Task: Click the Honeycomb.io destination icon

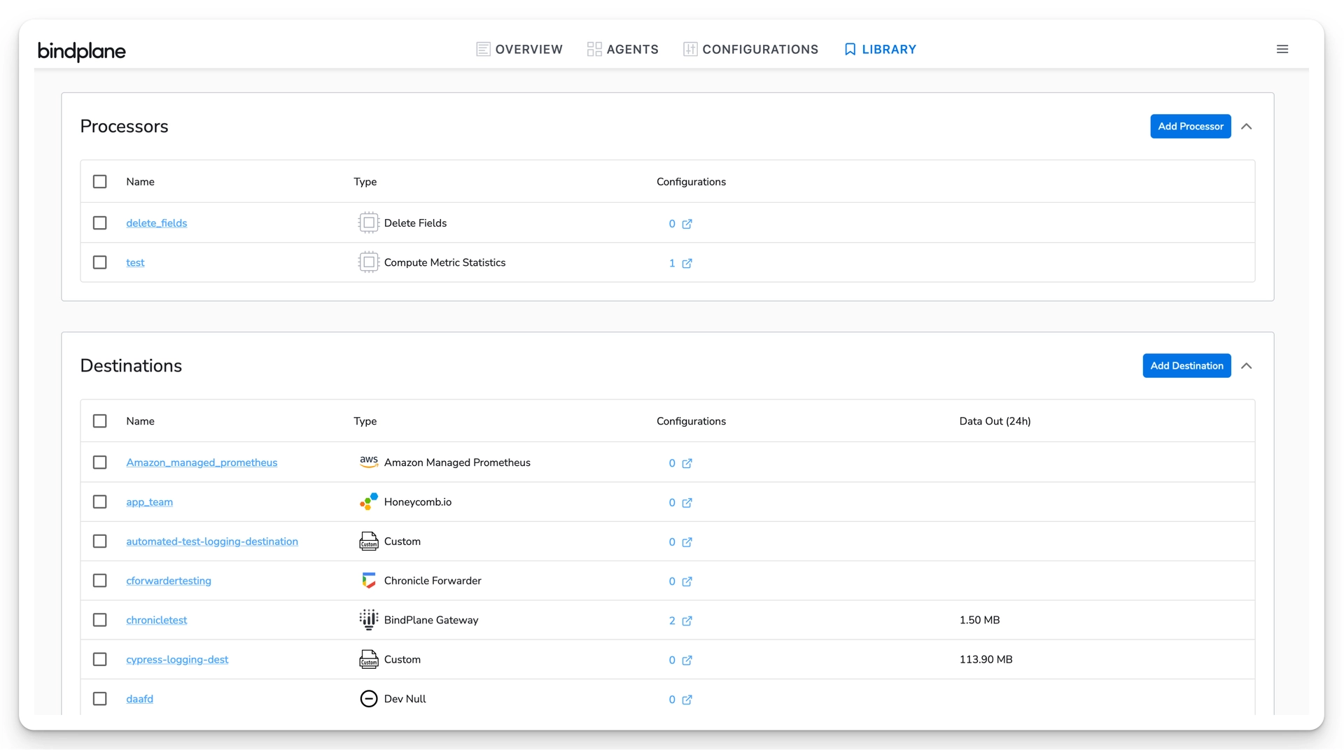Action: point(368,502)
